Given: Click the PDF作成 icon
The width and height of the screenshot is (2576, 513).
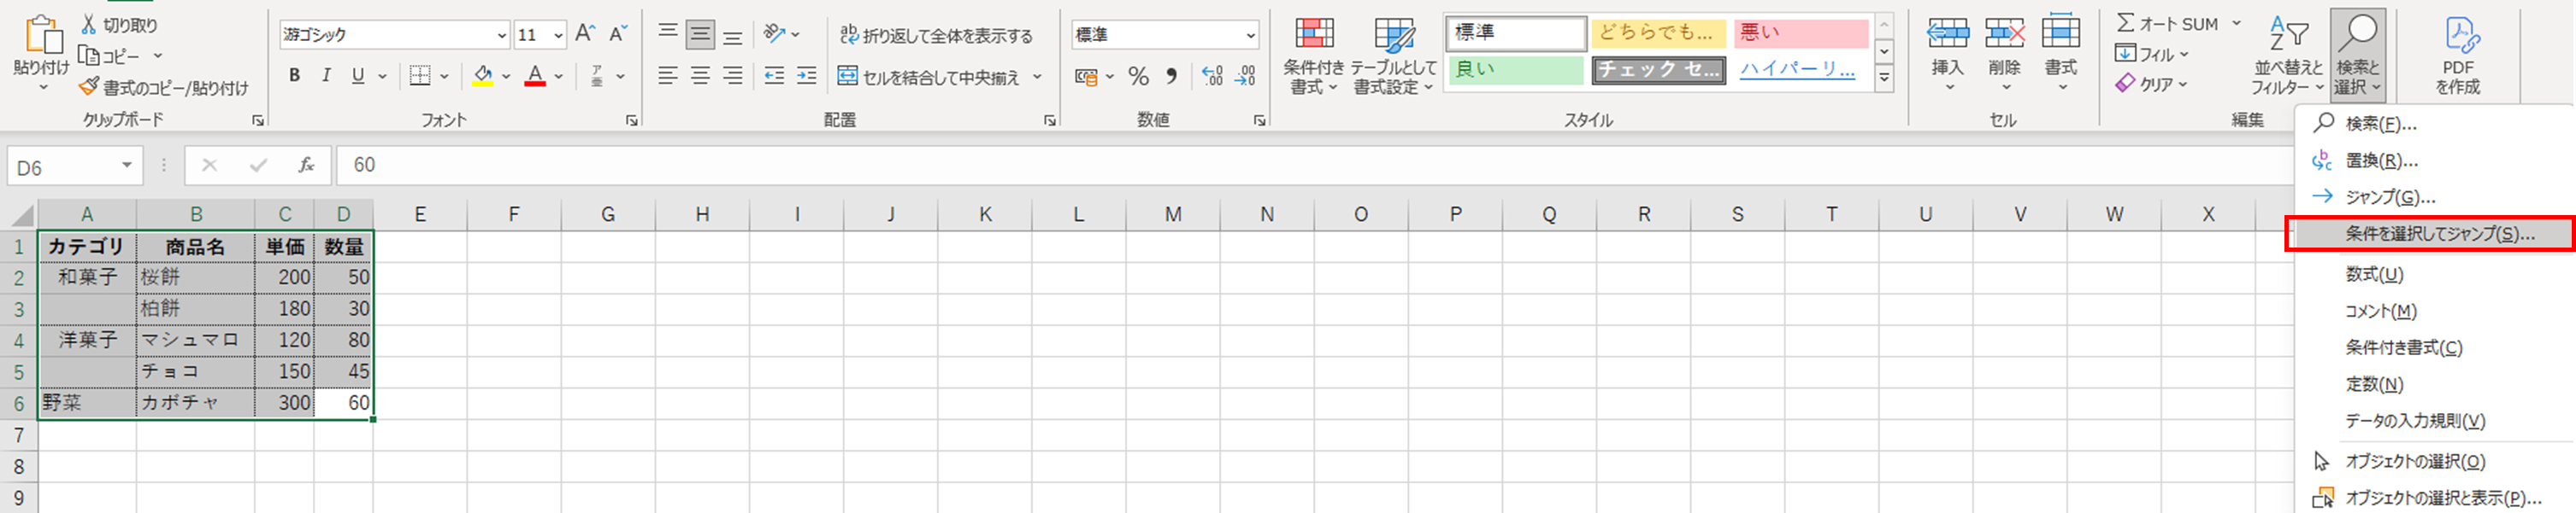Looking at the screenshot, I should pos(2457,55).
